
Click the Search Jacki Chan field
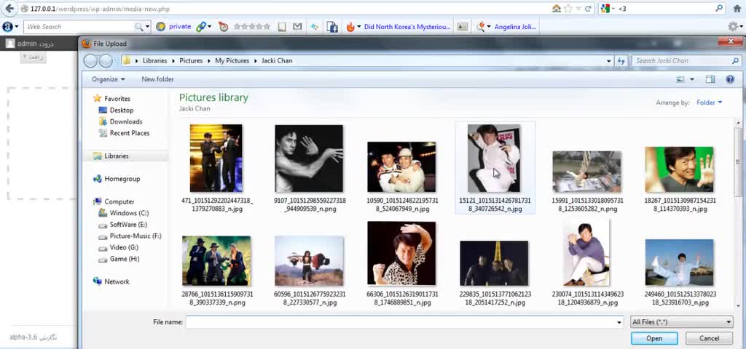pyautogui.click(x=680, y=61)
